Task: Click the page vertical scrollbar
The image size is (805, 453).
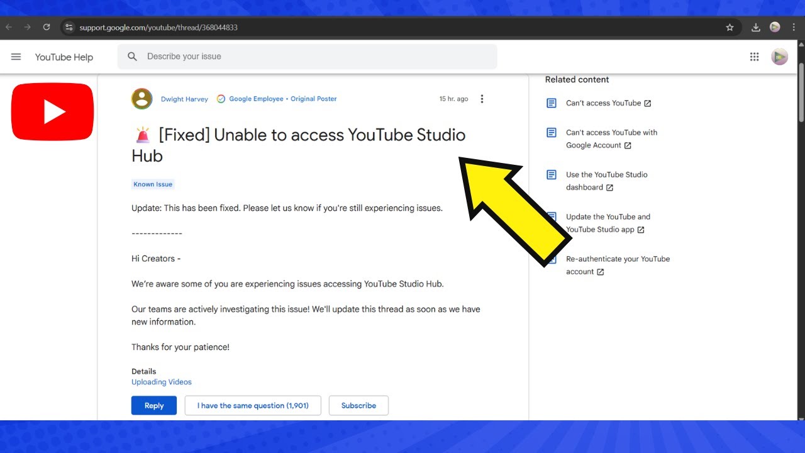Action: [801, 91]
